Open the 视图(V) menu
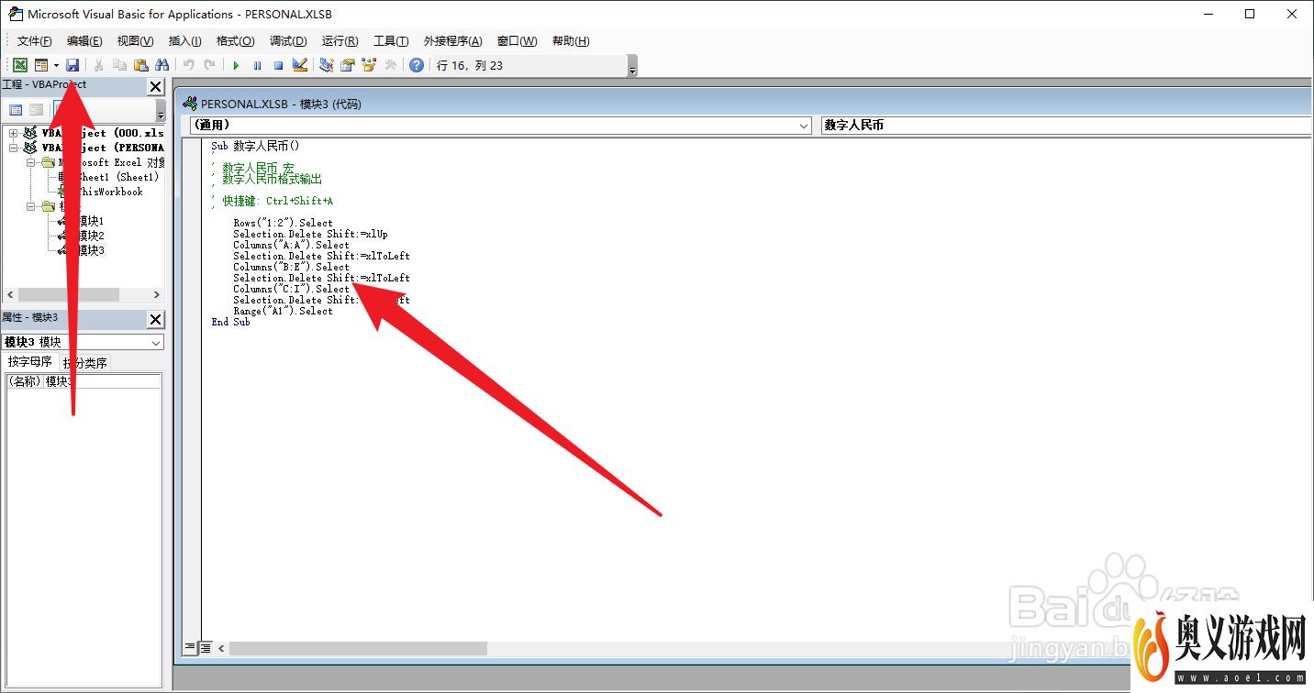Viewport: 1314px width, 693px height. (135, 41)
